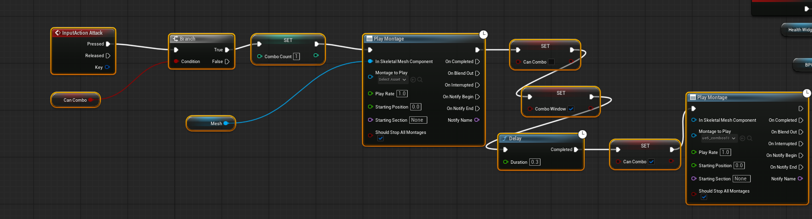
Task: Click Play Rate field on second Play Montage
Action: (725, 153)
